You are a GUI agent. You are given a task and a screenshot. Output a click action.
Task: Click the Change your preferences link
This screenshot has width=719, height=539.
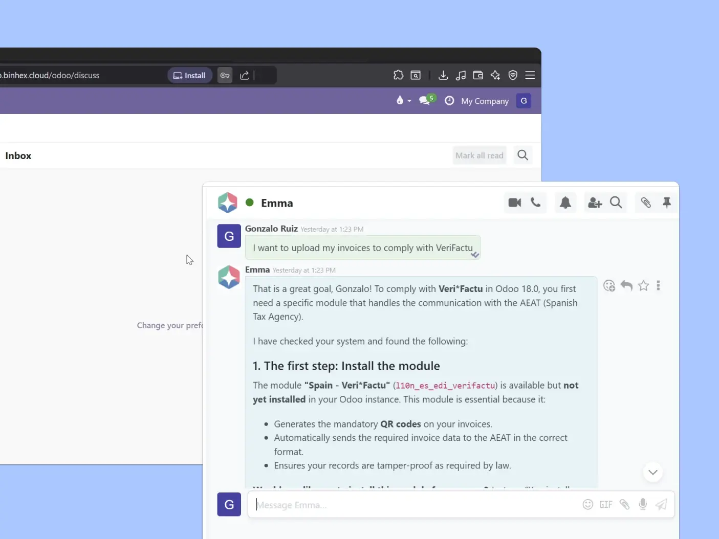click(x=170, y=325)
